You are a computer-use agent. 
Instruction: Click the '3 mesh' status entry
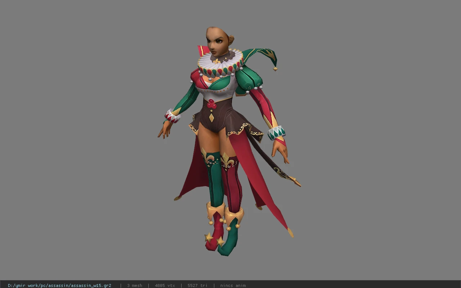[135, 285]
